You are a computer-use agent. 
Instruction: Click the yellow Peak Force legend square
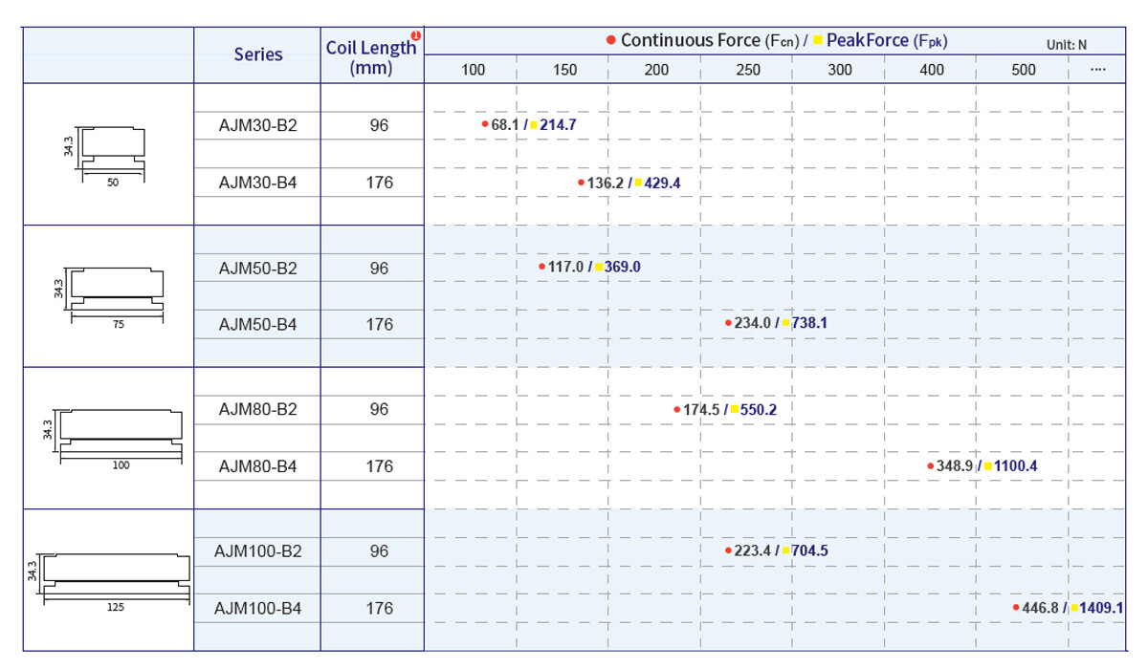(x=817, y=40)
